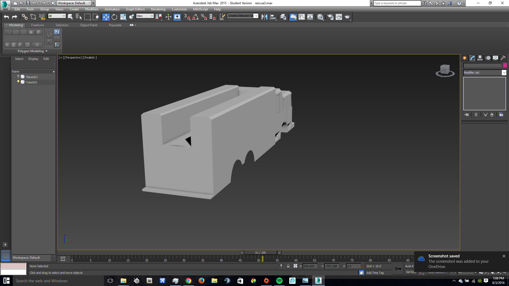Activate the Select and Rotate tool
This screenshot has width=509, height=286.
pos(114,17)
